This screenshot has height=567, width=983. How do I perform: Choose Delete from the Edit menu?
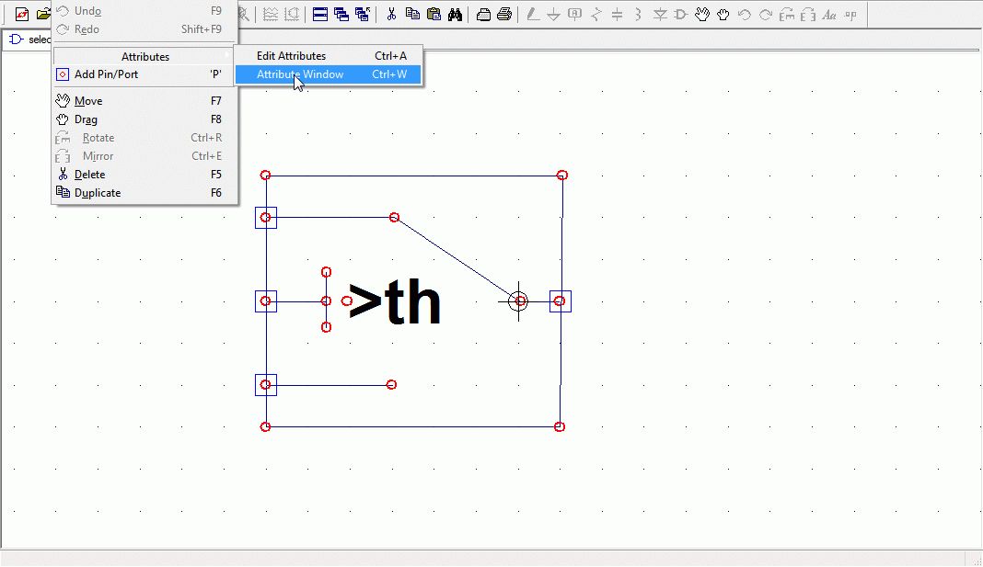point(89,175)
